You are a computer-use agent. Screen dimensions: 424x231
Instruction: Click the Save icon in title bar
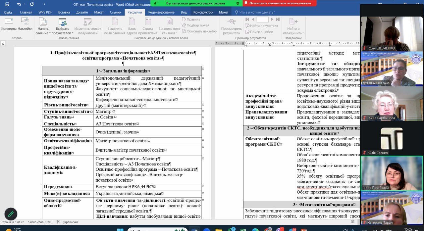pyautogui.click(x=7, y=4)
